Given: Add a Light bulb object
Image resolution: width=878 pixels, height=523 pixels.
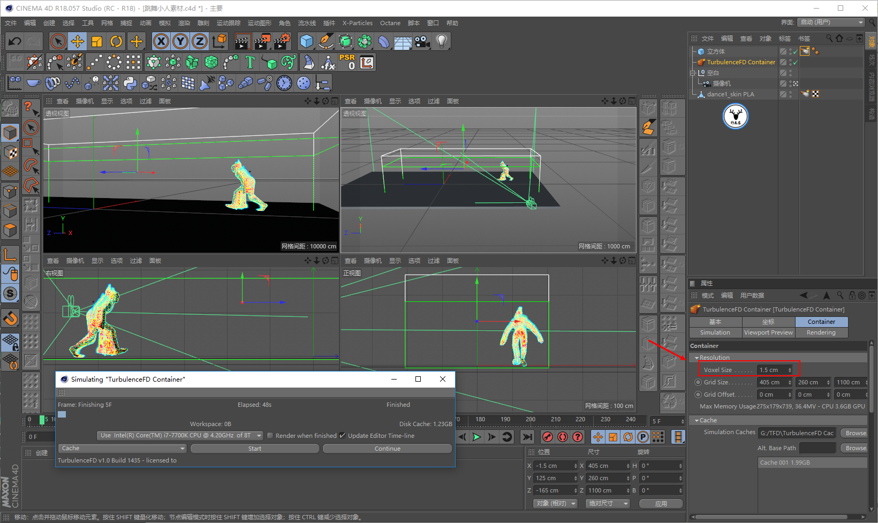Looking at the screenshot, I should [442, 41].
